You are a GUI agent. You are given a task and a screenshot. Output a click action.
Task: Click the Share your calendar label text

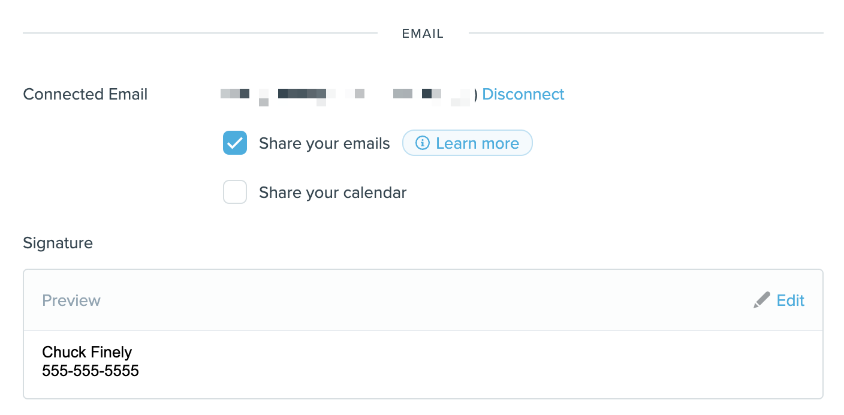click(x=333, y=193)
